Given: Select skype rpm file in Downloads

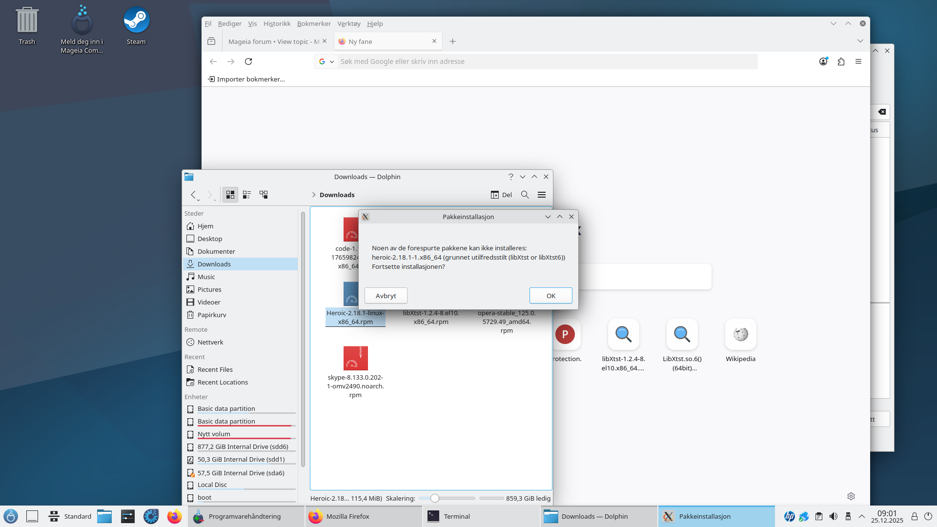Looking at the screenshot, I should point(355,359).
